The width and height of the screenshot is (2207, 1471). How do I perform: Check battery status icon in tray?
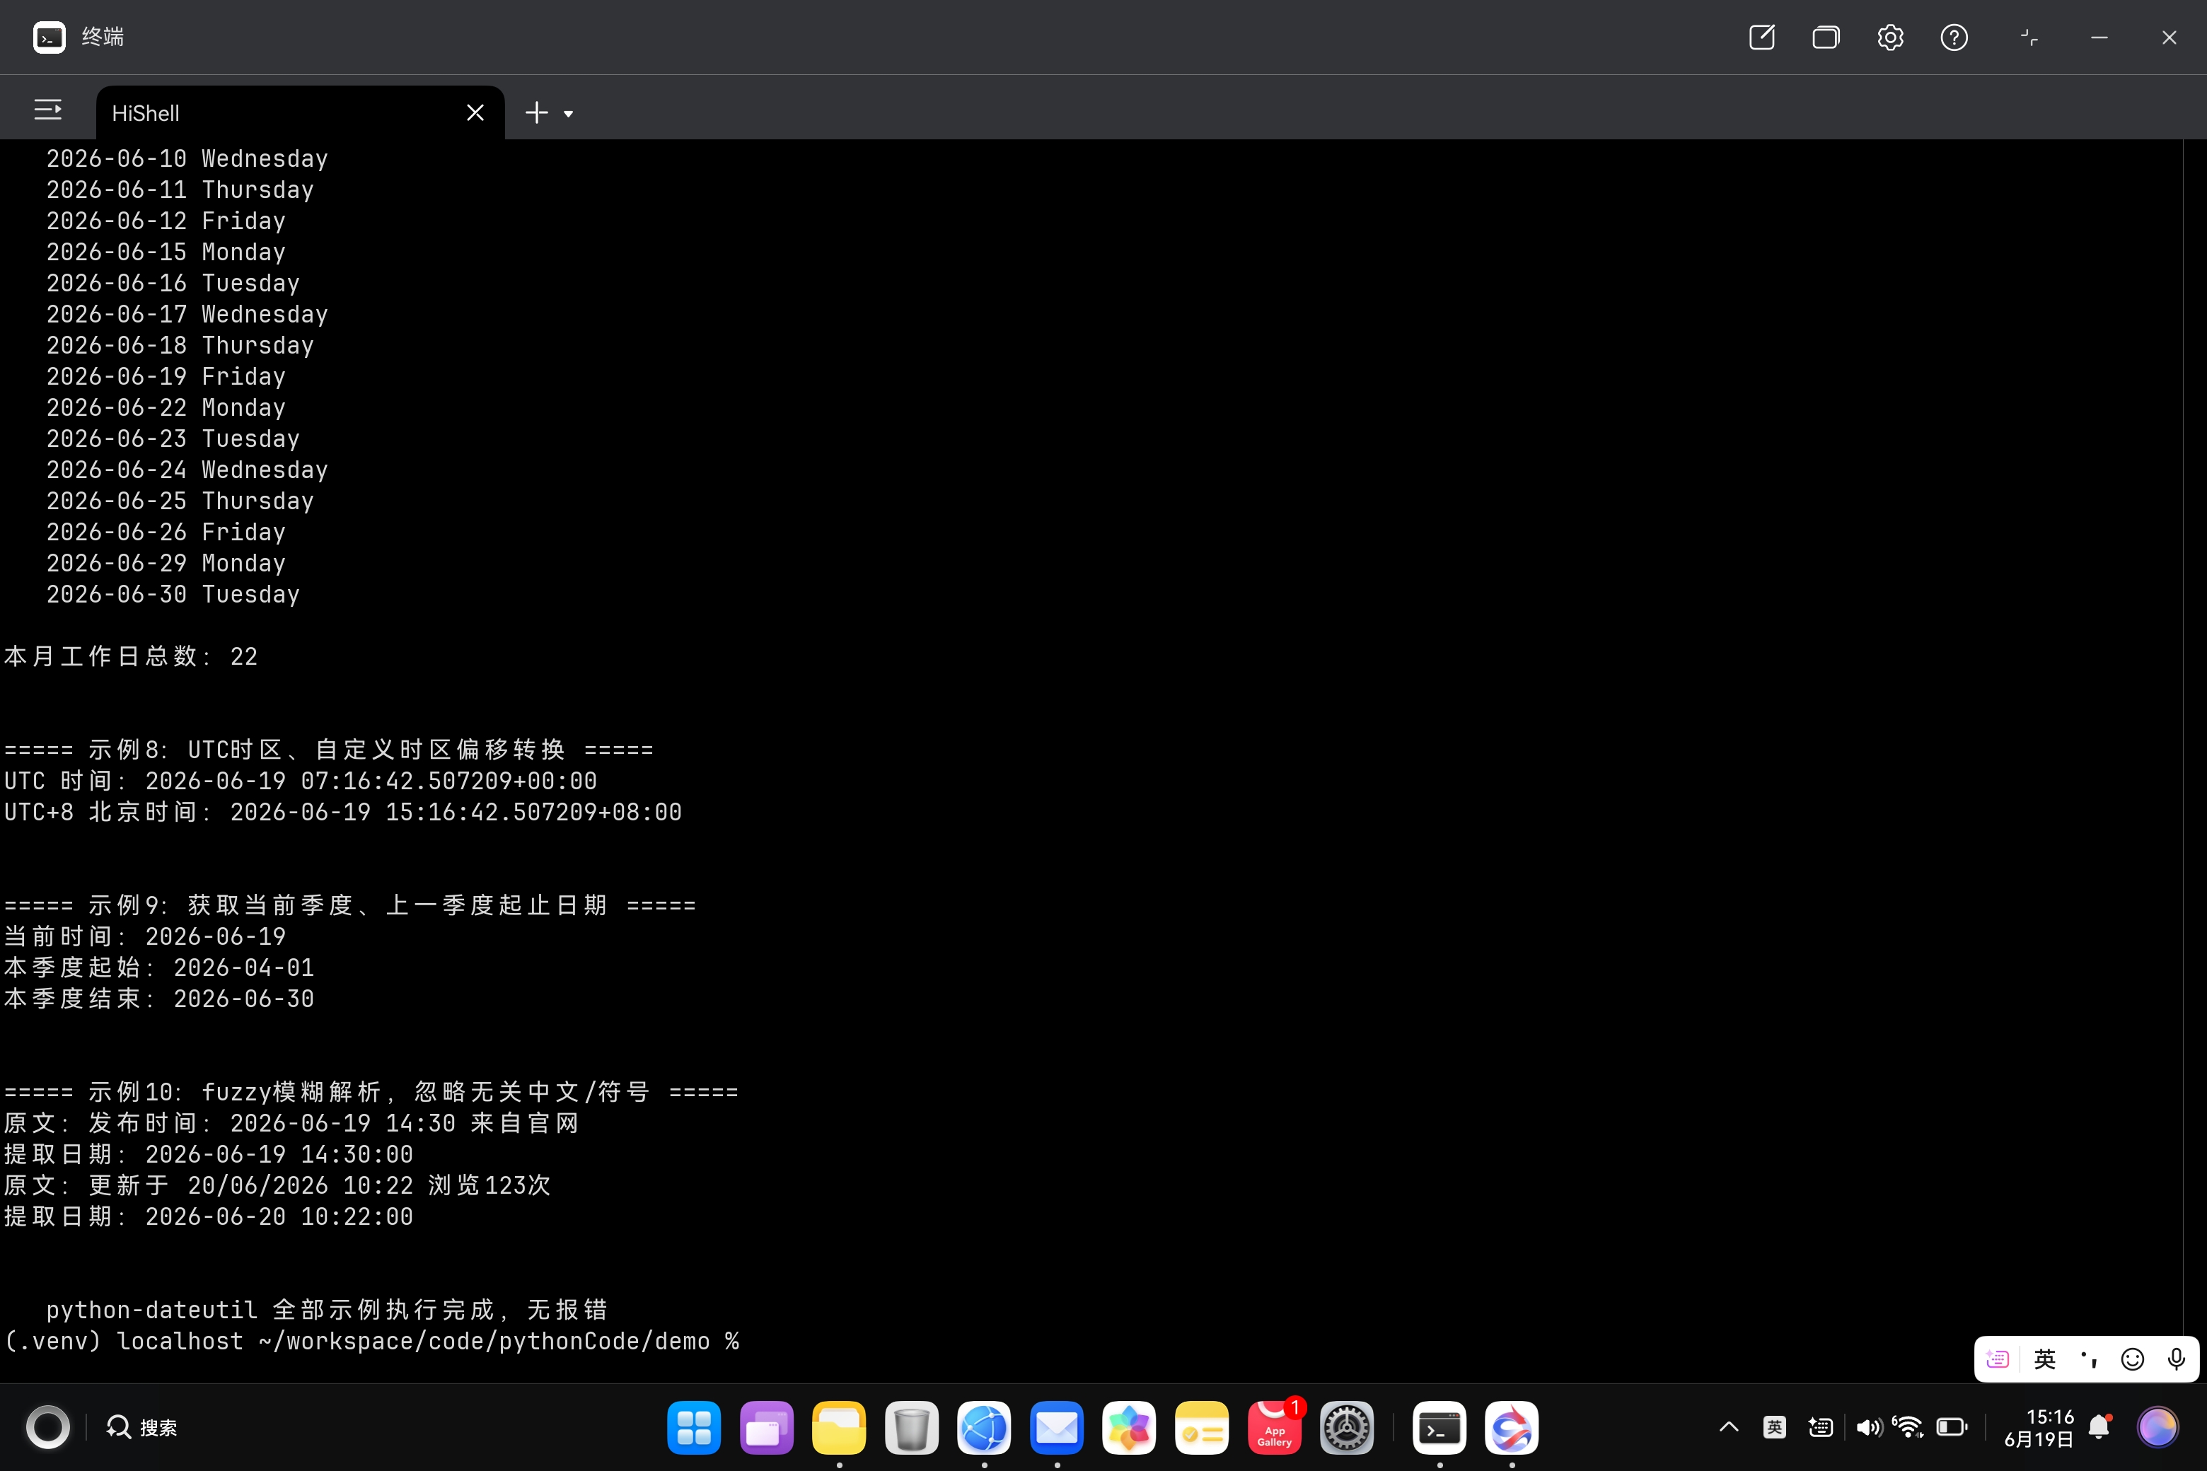(x=1952, y=1427)
